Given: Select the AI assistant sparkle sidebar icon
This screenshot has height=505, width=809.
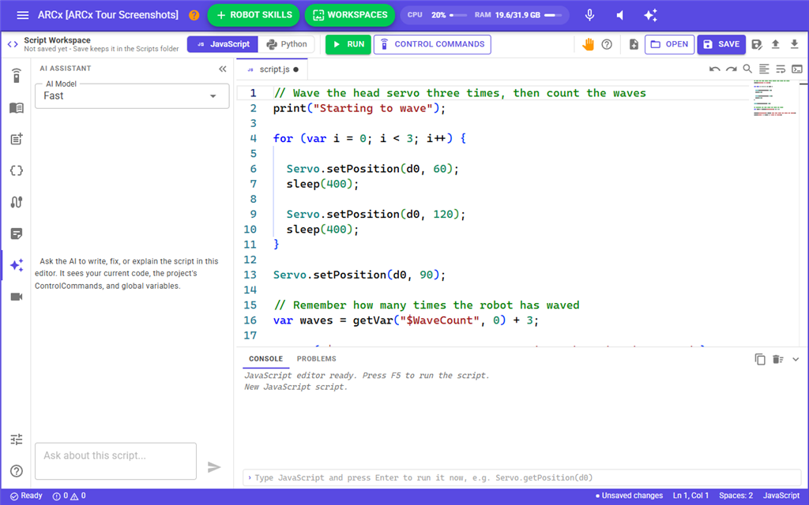Looking at the screenshot, I should coord(17,265).
